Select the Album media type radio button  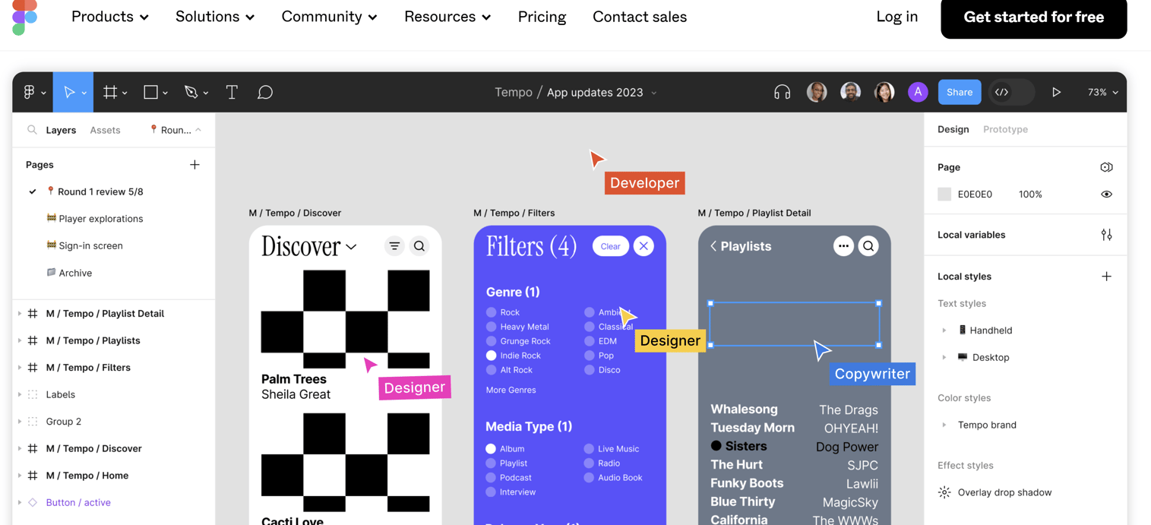[x=490, y=449]
